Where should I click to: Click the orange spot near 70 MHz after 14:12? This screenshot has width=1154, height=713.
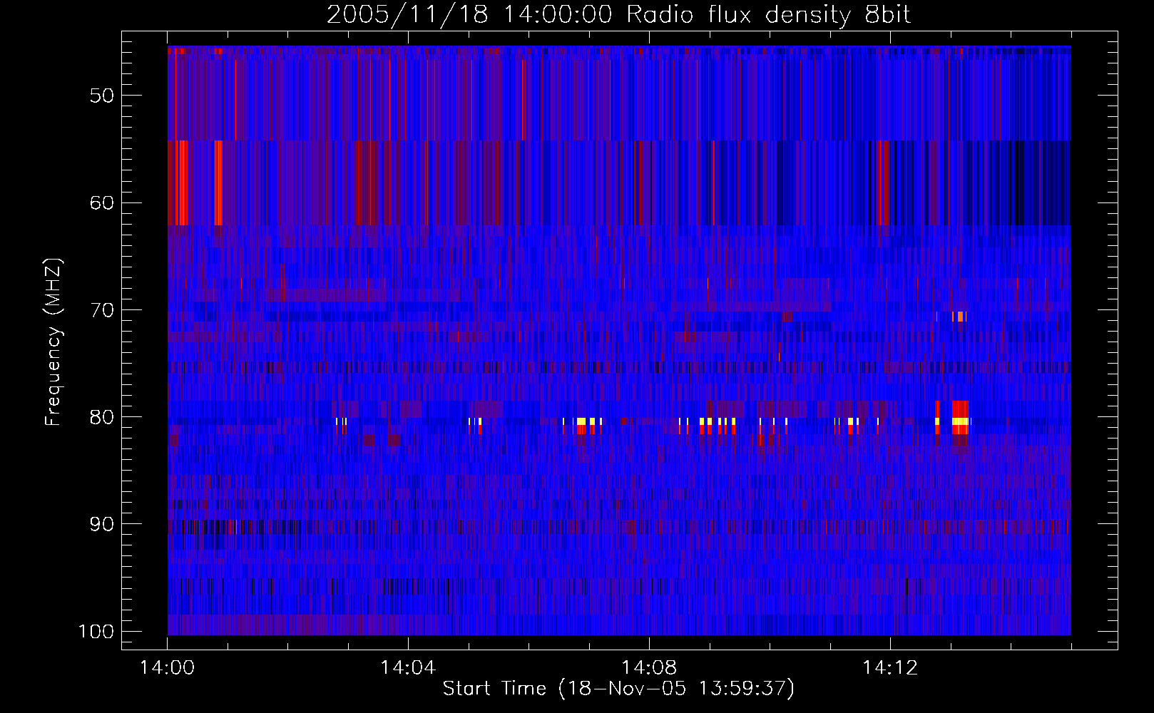pyautogui.click(x=961, y=317)
